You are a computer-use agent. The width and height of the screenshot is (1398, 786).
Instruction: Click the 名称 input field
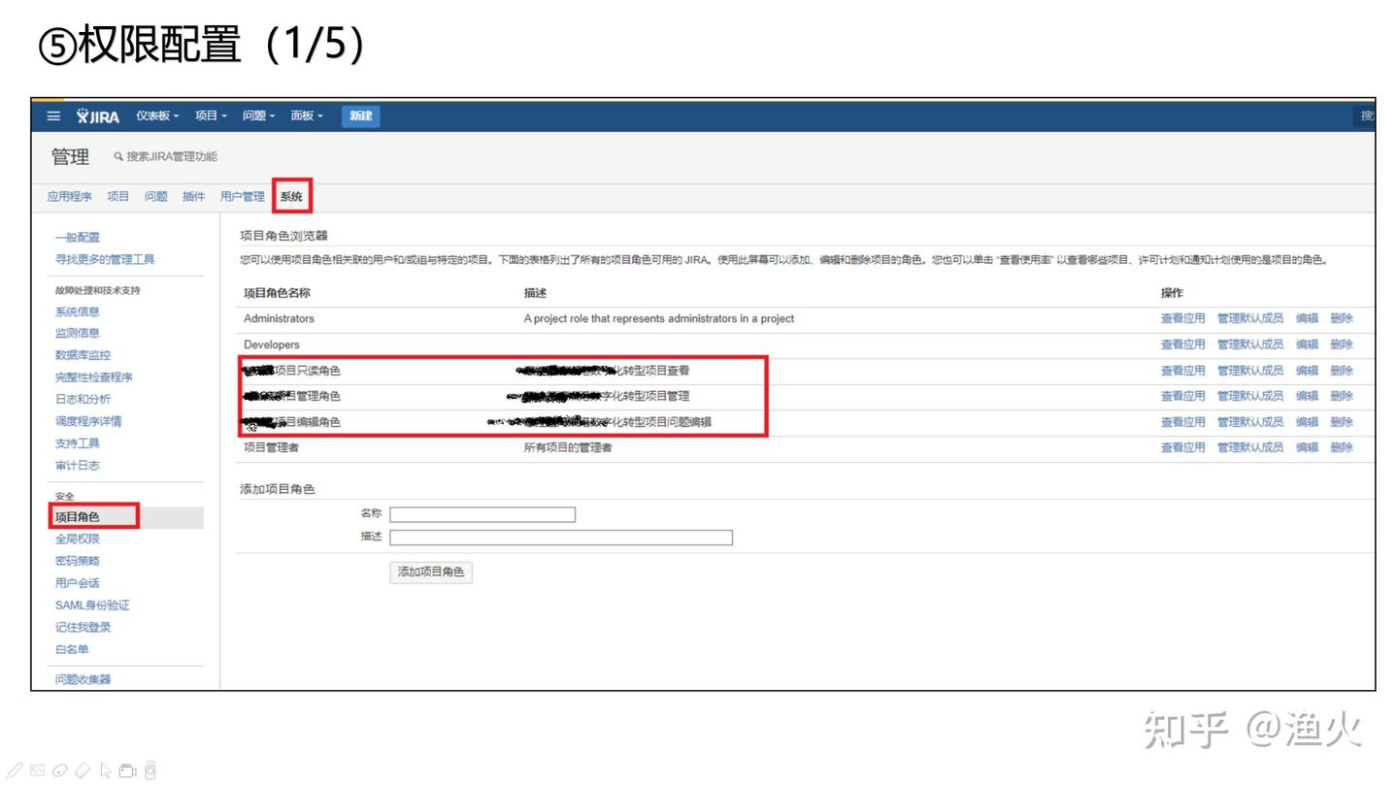tap(483, 514)
